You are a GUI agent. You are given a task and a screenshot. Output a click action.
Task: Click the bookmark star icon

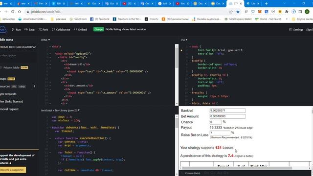[238, 12]
